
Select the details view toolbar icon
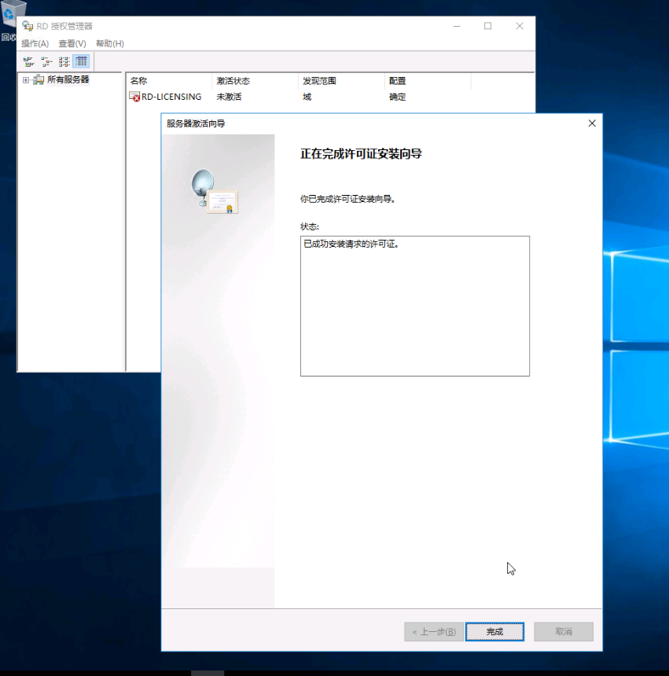pos(82,61)
